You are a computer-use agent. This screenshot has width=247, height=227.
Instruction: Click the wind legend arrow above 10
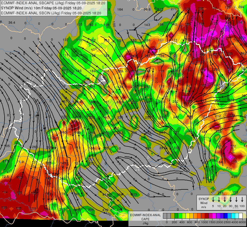[219, 199]
